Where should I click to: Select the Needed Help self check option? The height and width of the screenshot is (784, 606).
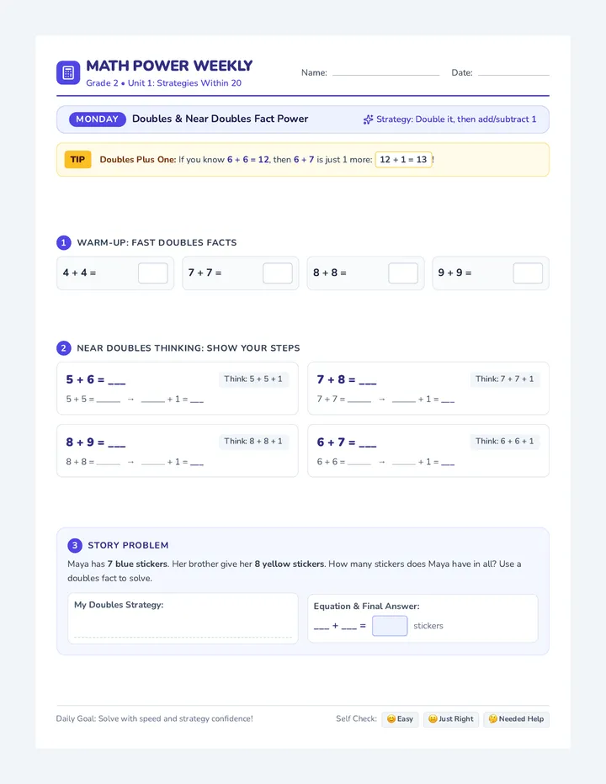(516, 719)
